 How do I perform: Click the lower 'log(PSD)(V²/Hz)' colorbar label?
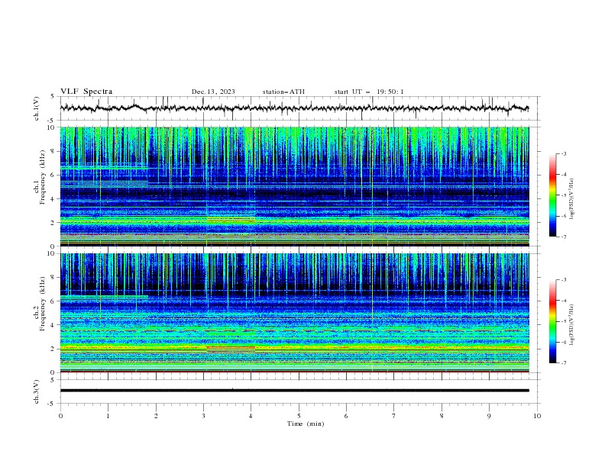(571, 324)
